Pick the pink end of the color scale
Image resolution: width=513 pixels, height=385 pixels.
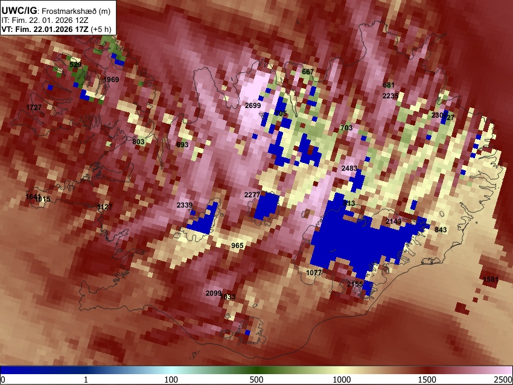(x=504, y=370)
